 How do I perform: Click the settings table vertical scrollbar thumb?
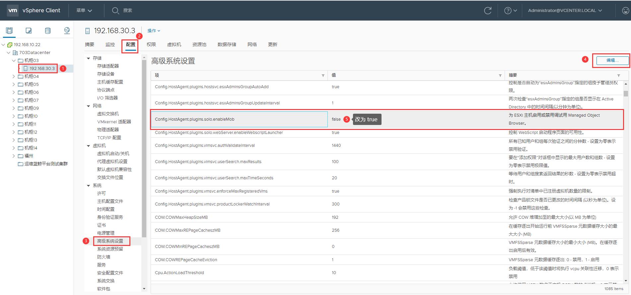pos(626,93)
